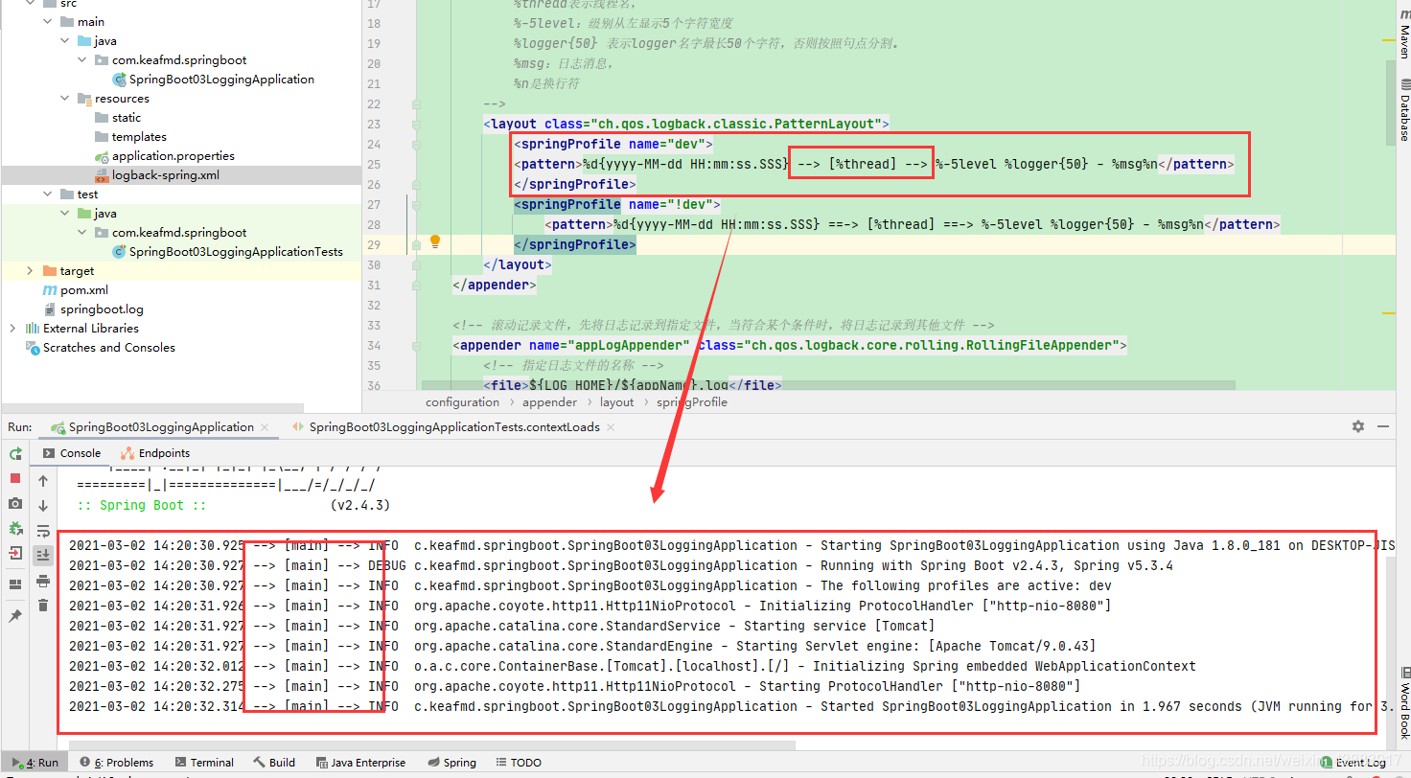The width and height of the screenshot is (1411, 778).
Task: Select the static folder
Action: (x=126, y=117)
